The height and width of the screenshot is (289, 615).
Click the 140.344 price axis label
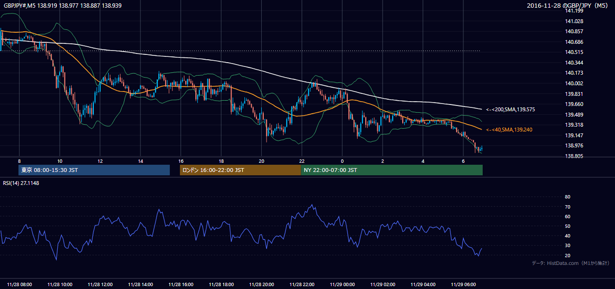(x=574, y=63)
